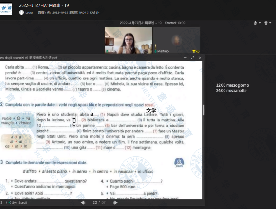This screenshot has height=209, width=276.
Task: Click the 'in vacanza' expression in exercise 3
Action: [x=123, y=171]
